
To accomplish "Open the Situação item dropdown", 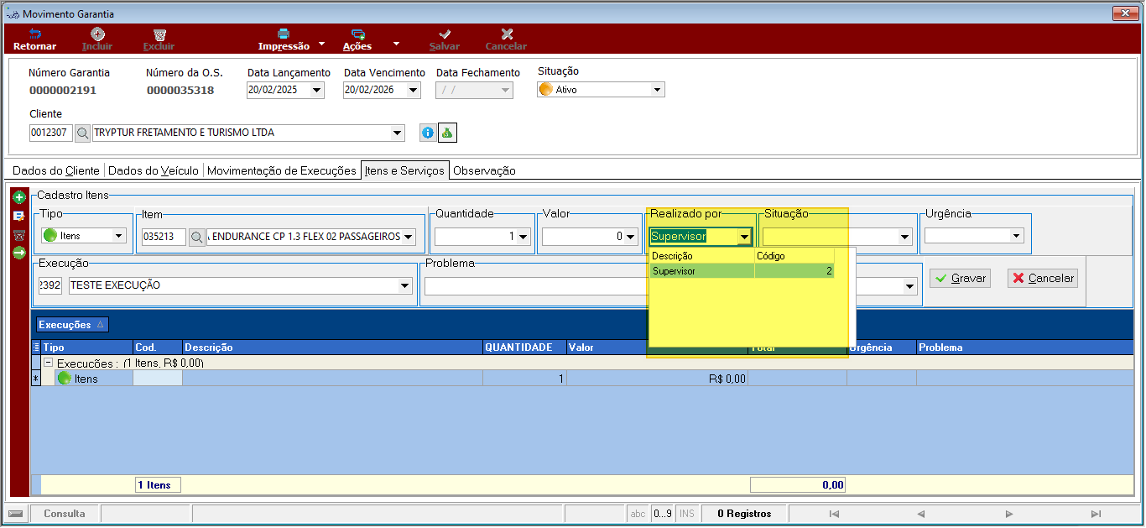I will point(904,237).
